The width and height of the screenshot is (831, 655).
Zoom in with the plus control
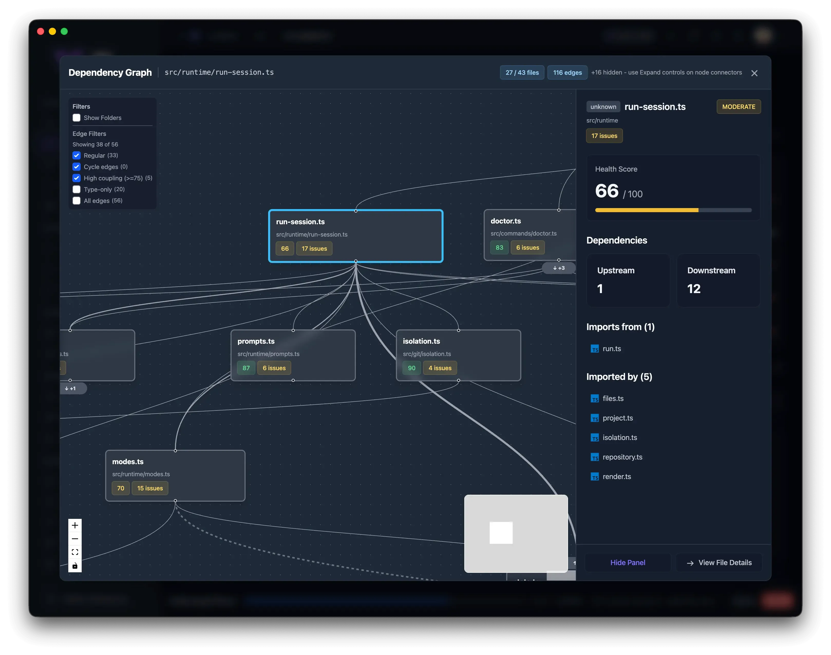75,526
